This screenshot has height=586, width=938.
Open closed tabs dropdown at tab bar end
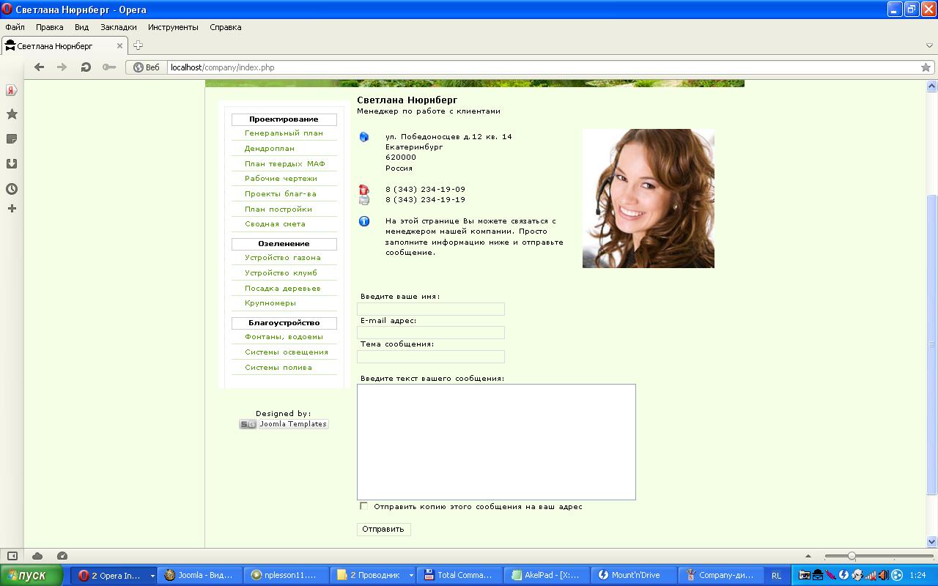(929, 46)
